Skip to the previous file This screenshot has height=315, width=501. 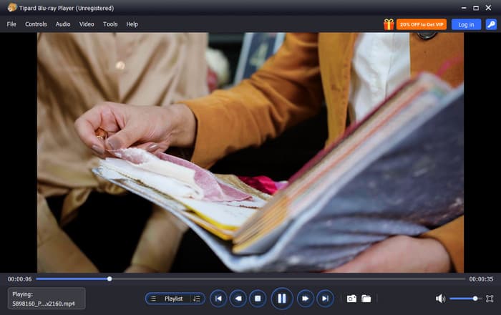point(218,299)
